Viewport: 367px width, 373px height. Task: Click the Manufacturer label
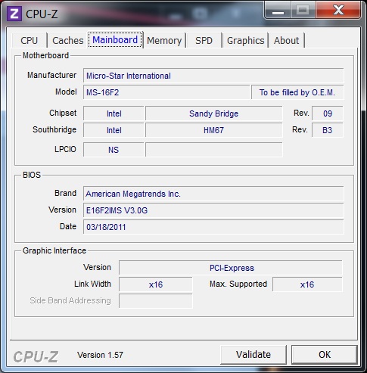coord(51,75)
